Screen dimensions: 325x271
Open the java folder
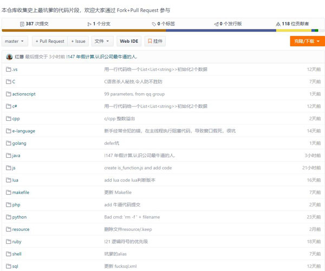click(x=16, y=156)
